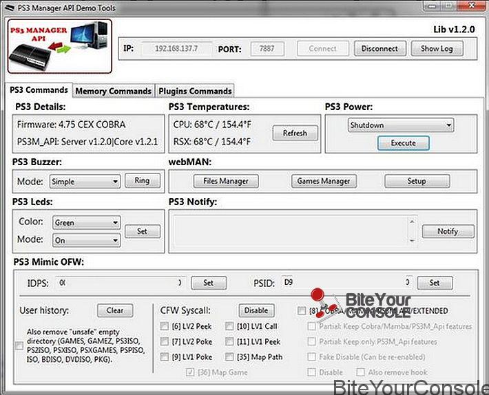Image resolution: width=489 pixels, height=395 pixels.
Task: Toggle the [36] Map Game checkbox
Action: click(x=190, y=372)
